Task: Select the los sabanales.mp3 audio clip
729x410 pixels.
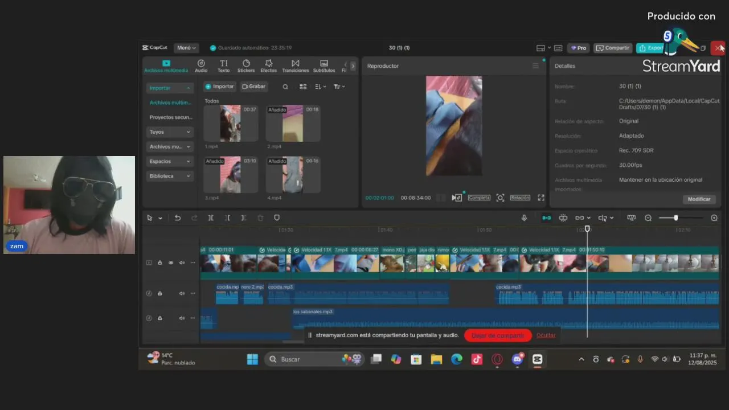Action: [x=505, y=318]
